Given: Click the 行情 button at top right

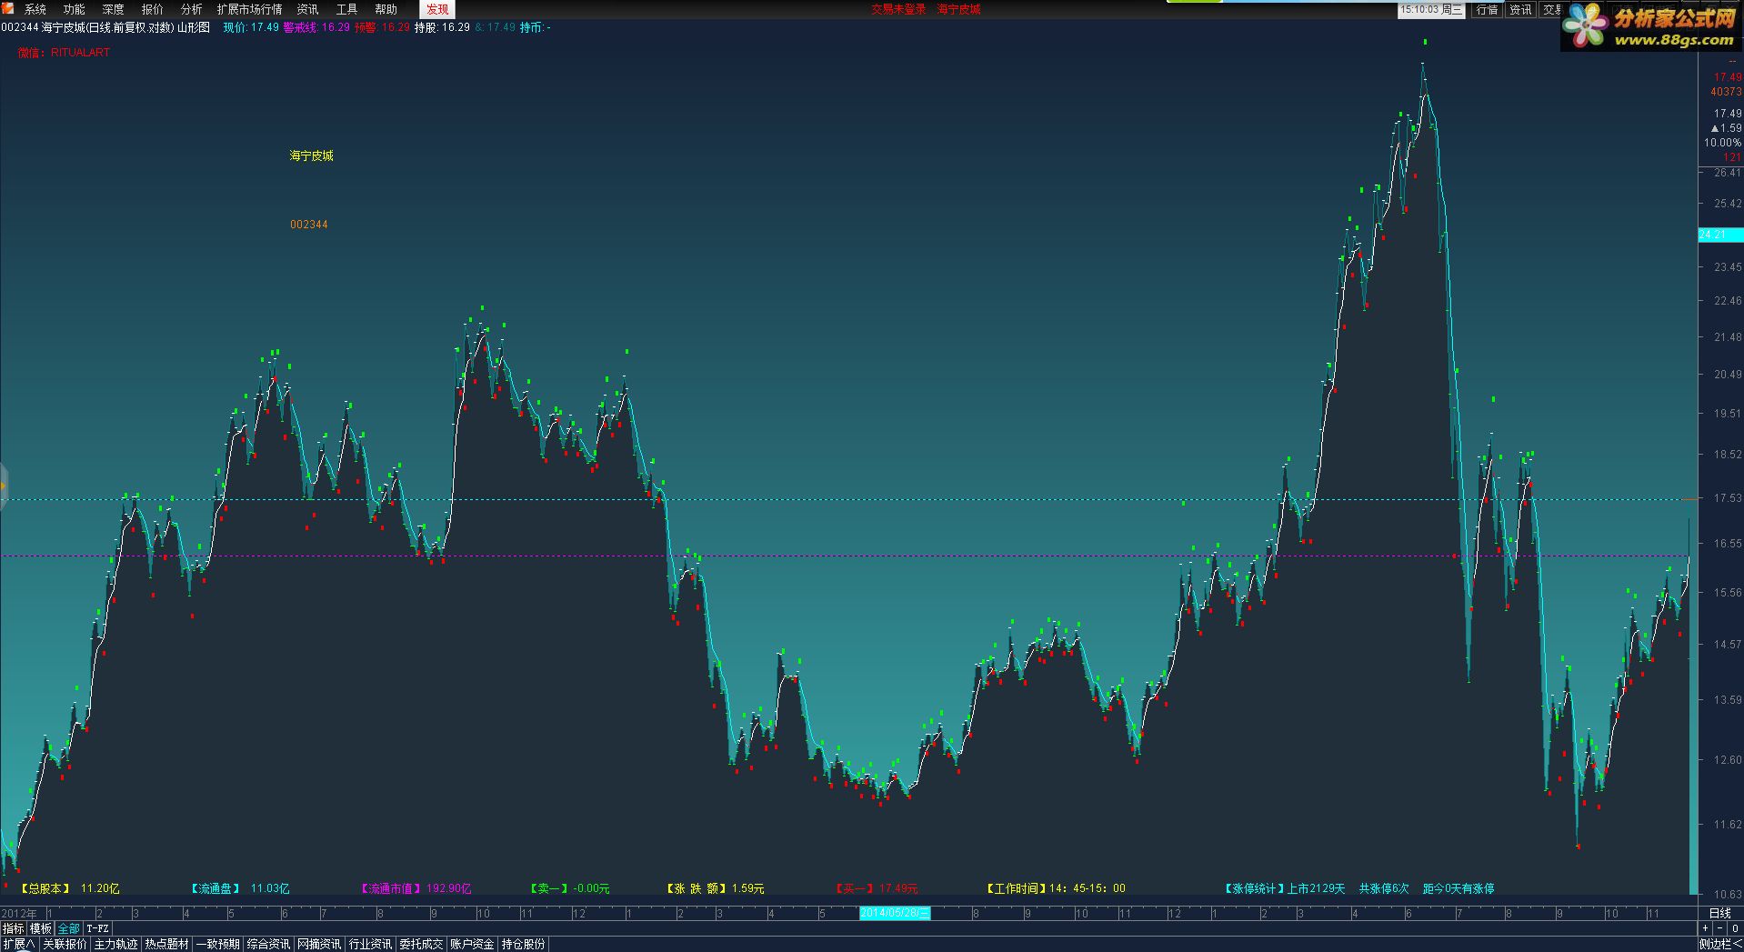Looking at the screenshot, I should click(1488, 10).
